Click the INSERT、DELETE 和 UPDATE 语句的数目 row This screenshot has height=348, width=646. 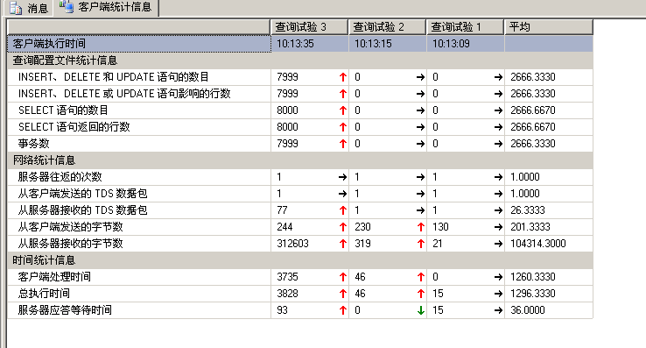[x=300, y=77]
